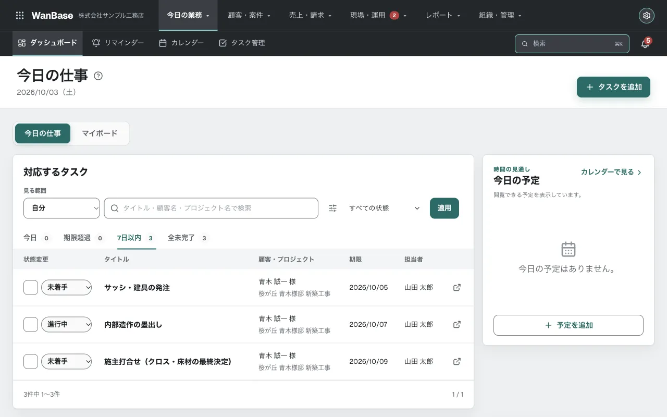Go to the ダッシュボード tab

click(x=47, y=43)
